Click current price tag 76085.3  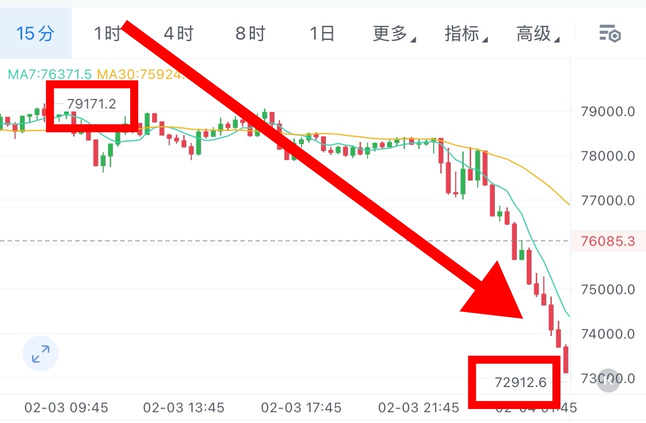tap(608, 241)
